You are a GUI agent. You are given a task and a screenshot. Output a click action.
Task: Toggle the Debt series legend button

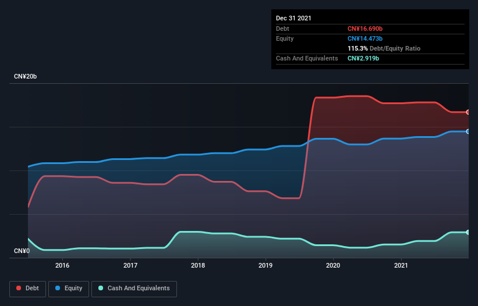point(28,289)
